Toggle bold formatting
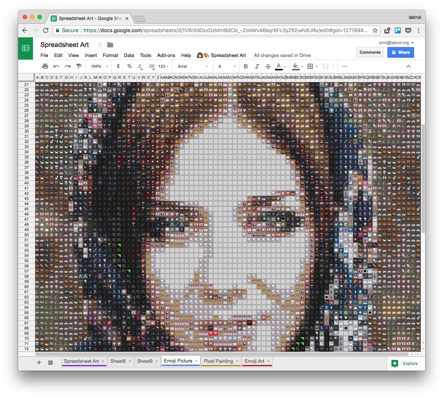 [x=246, y=66]
